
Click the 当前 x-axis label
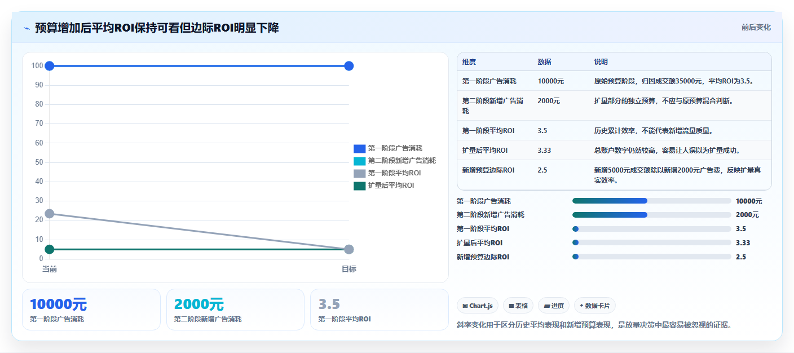point(50,269)
